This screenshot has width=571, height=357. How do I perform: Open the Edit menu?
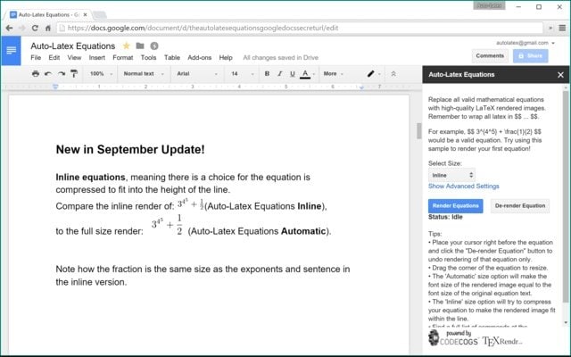click(x=54, y=57)
